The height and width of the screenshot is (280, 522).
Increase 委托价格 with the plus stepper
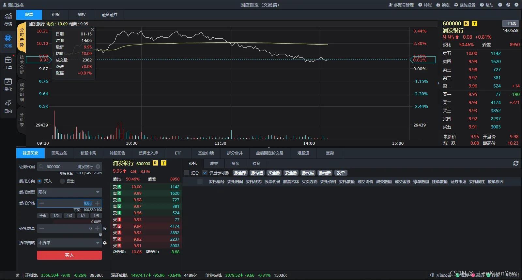(97, 203)
